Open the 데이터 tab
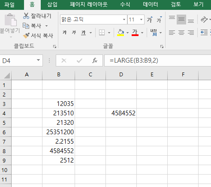Screen dimensions: 211x187 [x=151, y=5]
